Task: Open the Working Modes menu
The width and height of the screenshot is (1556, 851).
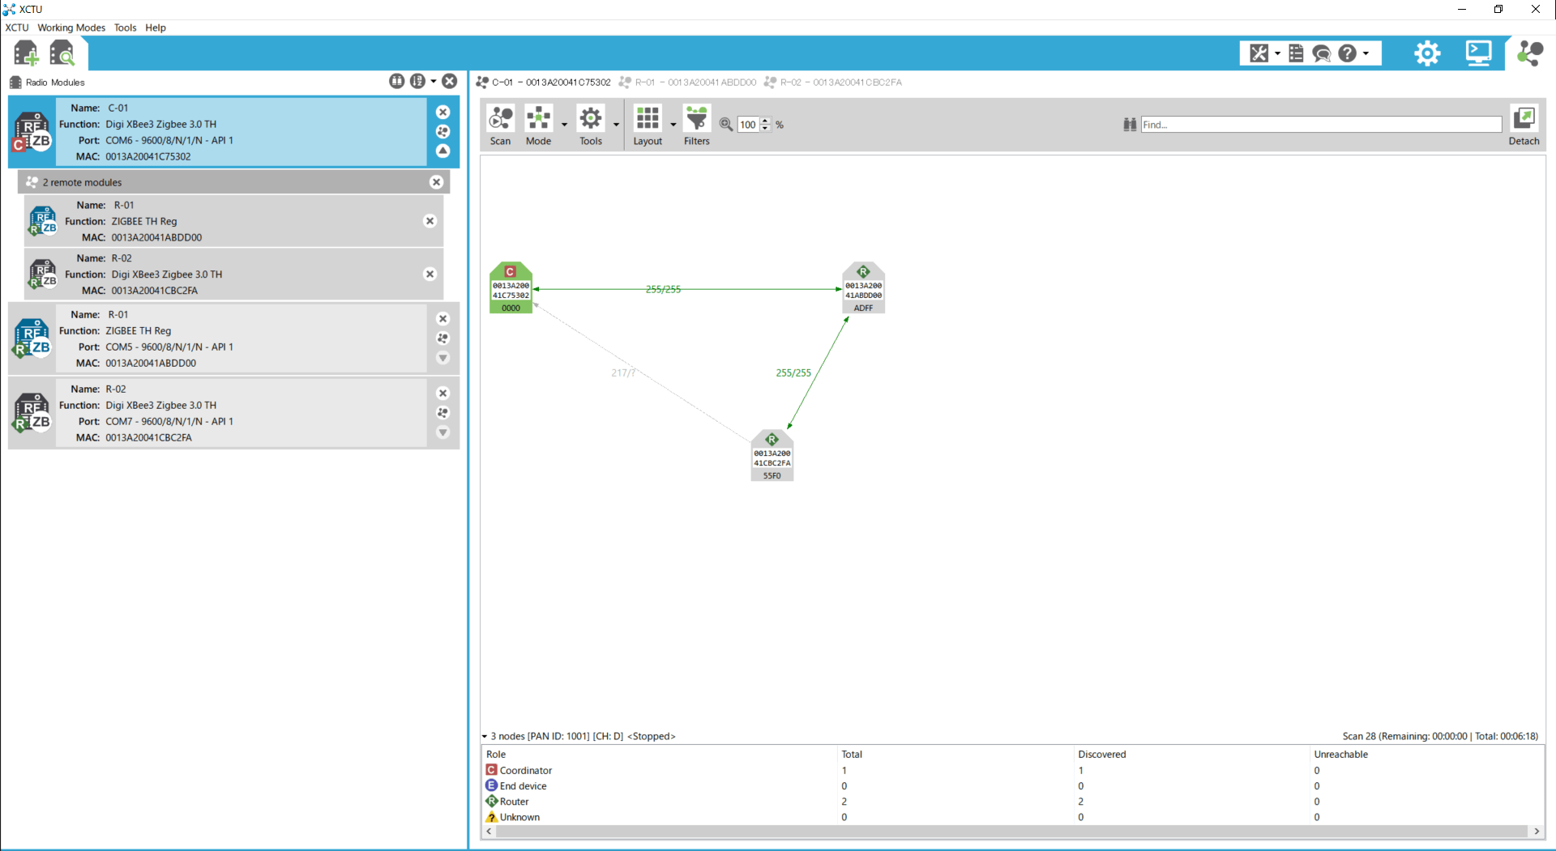Action: [x=71, y=28]
